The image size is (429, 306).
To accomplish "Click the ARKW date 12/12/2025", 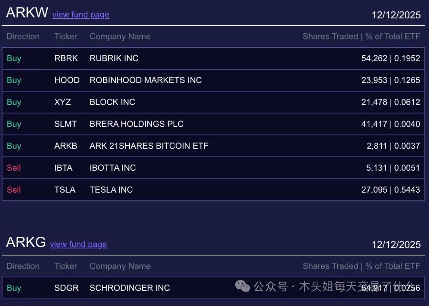I will coord(396,15).
